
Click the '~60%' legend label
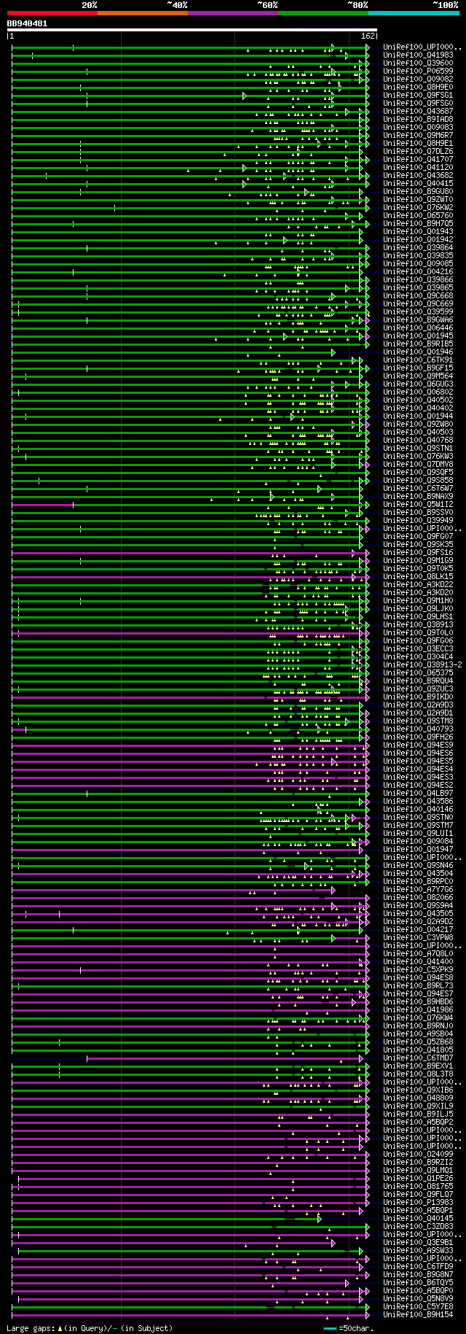tap(267, 5)
